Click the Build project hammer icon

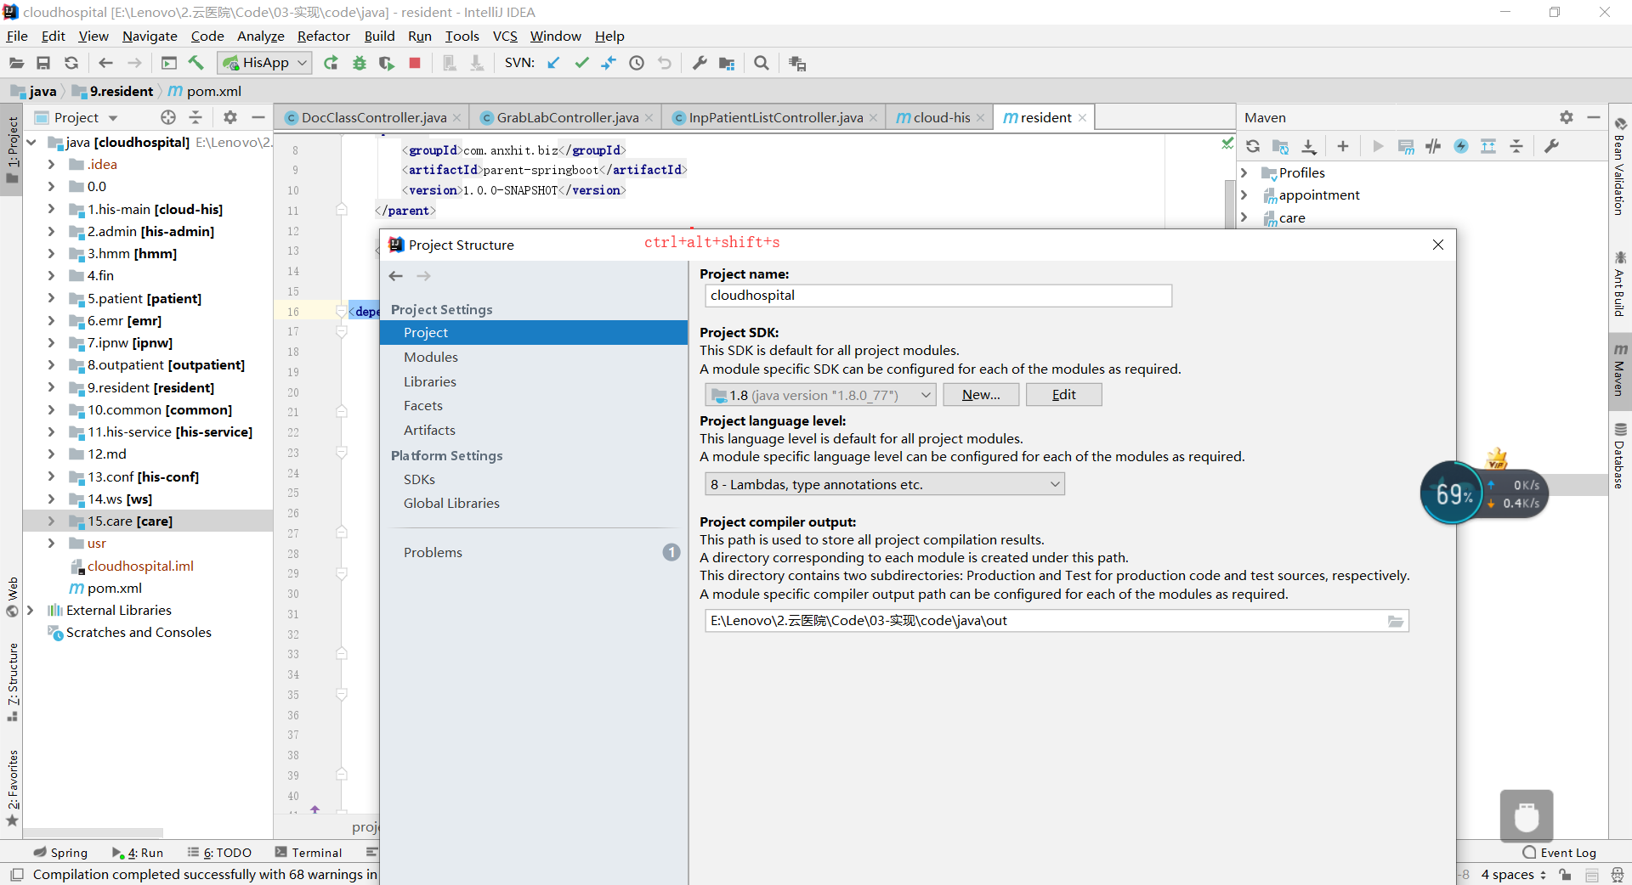196,63
